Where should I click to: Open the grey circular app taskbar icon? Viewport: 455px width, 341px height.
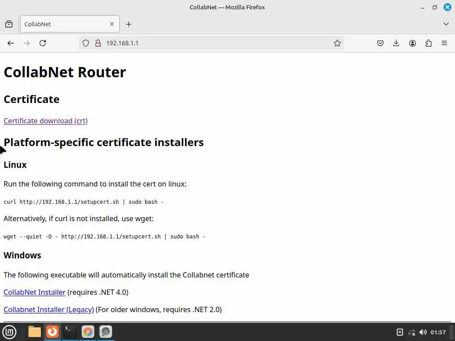(x=106, y=332)
